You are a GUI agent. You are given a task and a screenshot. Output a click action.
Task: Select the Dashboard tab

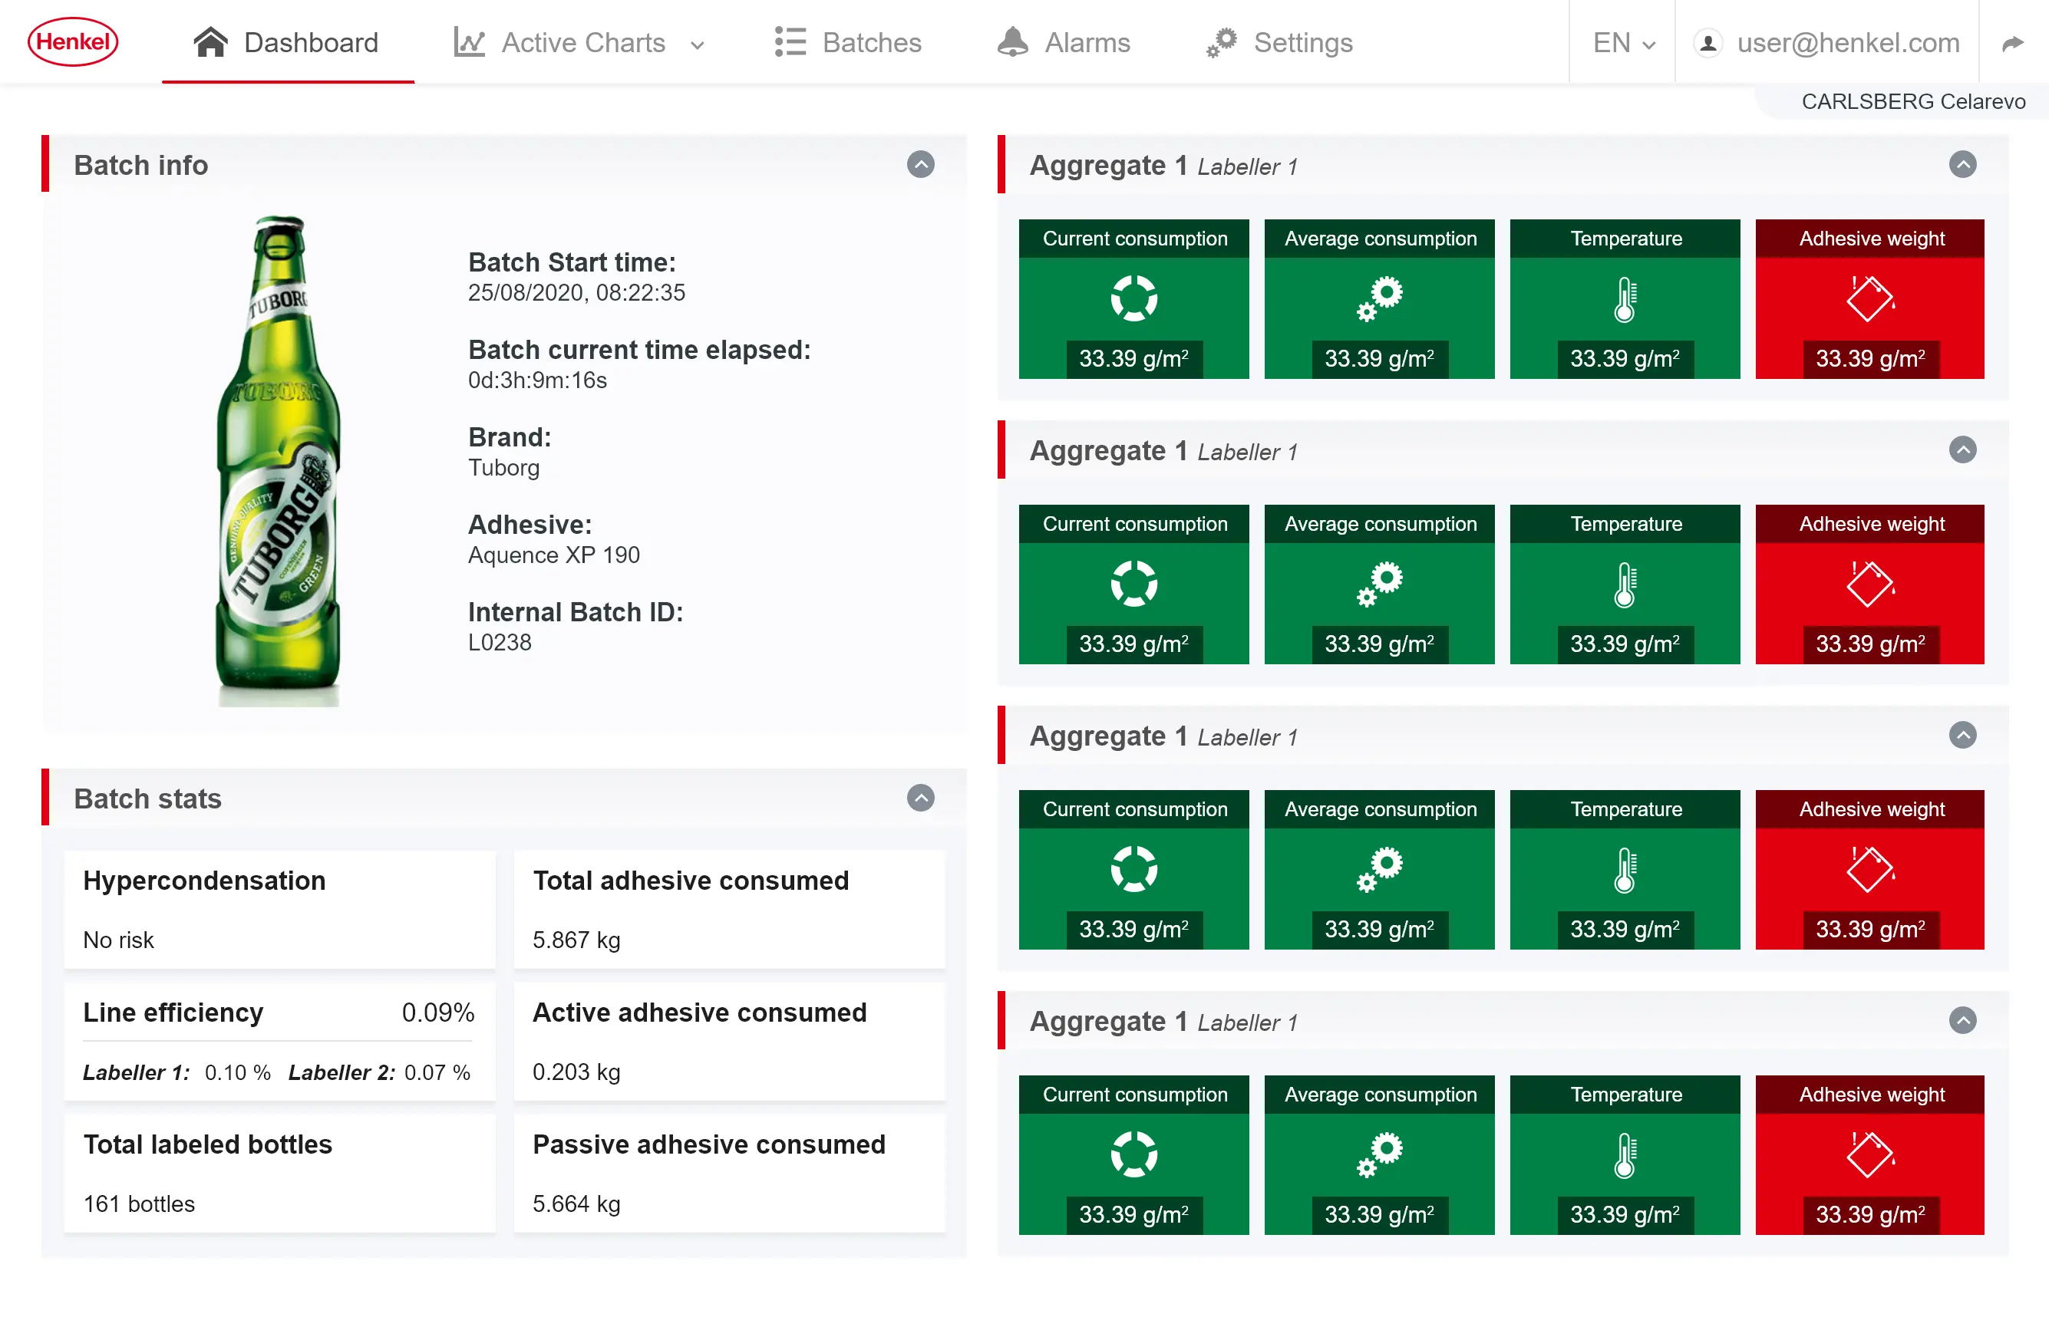pyautogui.click(x=287, y=43)
